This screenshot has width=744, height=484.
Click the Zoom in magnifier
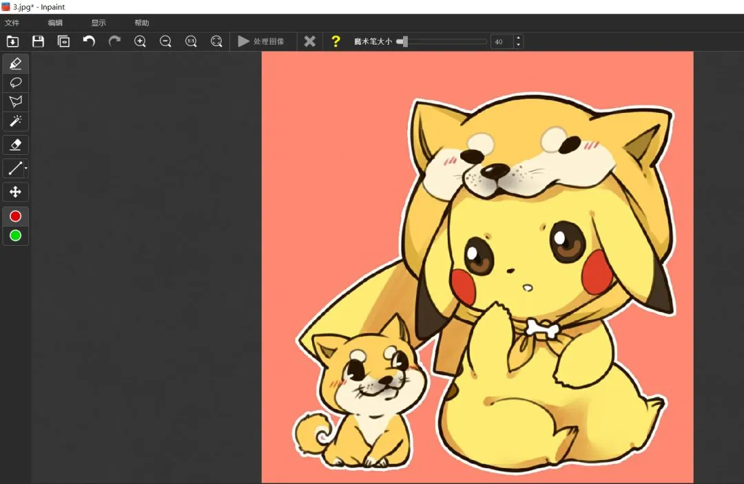pos(140,41)
